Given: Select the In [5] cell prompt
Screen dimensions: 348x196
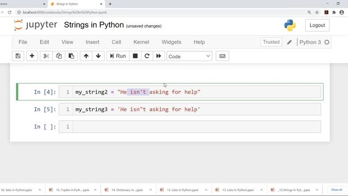Looking at the screenshot, I should click(45, 109).
